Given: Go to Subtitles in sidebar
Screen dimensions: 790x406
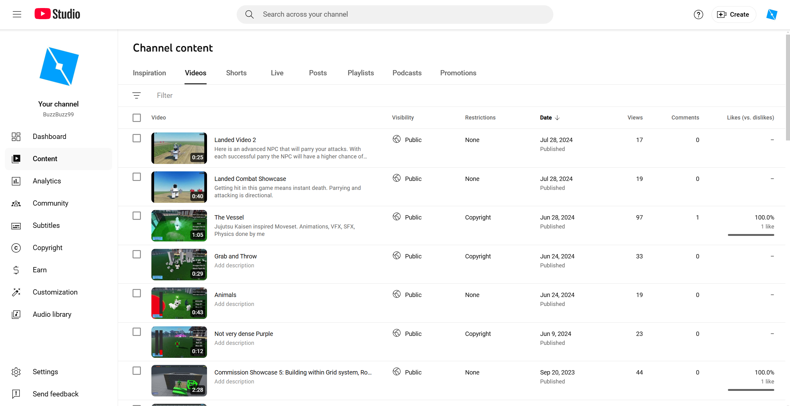Looking at the screenshot, I should (x=46, y=225).
